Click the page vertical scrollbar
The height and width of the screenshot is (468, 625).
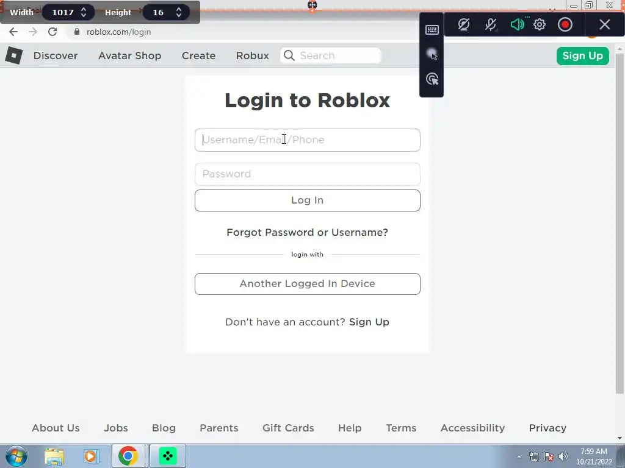tap(620, 223)
